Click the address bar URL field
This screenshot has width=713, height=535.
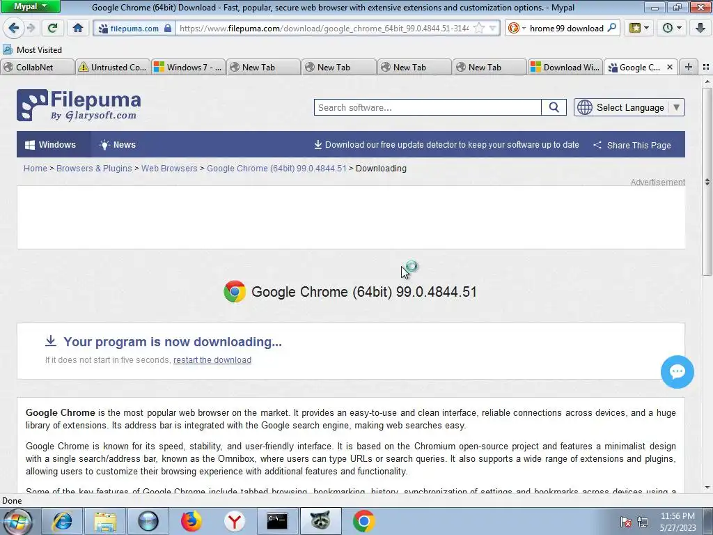point(324,28)
